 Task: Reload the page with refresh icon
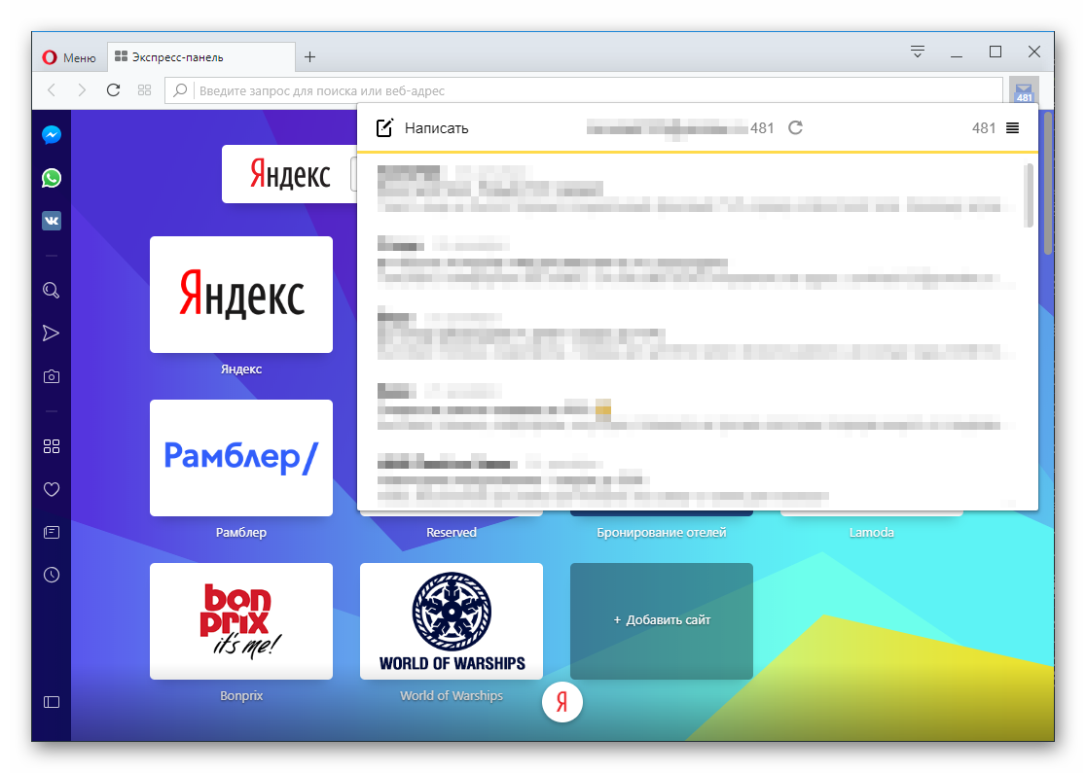click(113, 90)
